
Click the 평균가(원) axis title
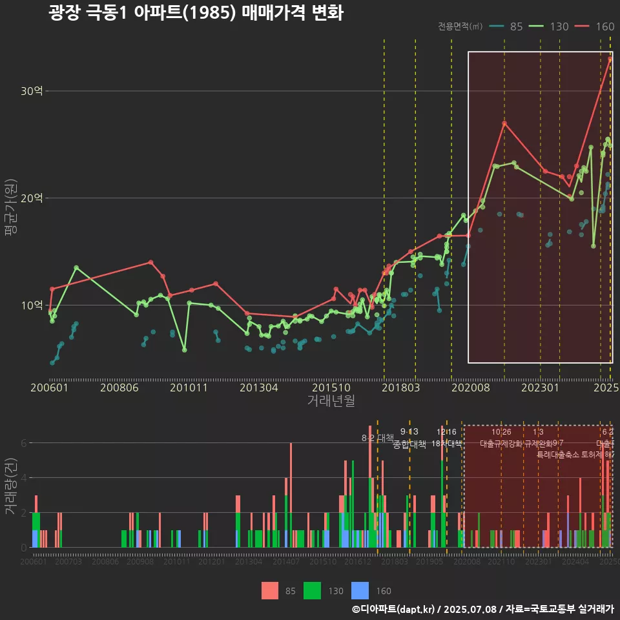tap(11, 207)
